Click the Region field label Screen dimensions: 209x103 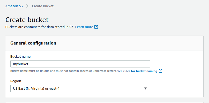[16, 81]
